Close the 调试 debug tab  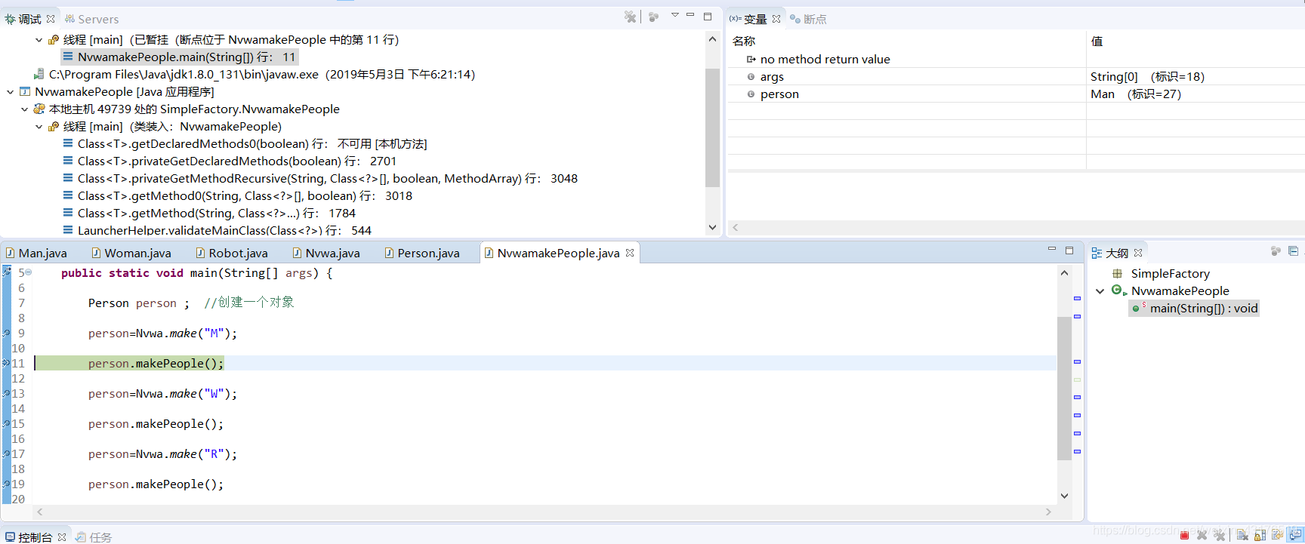[x=51, y=19]
